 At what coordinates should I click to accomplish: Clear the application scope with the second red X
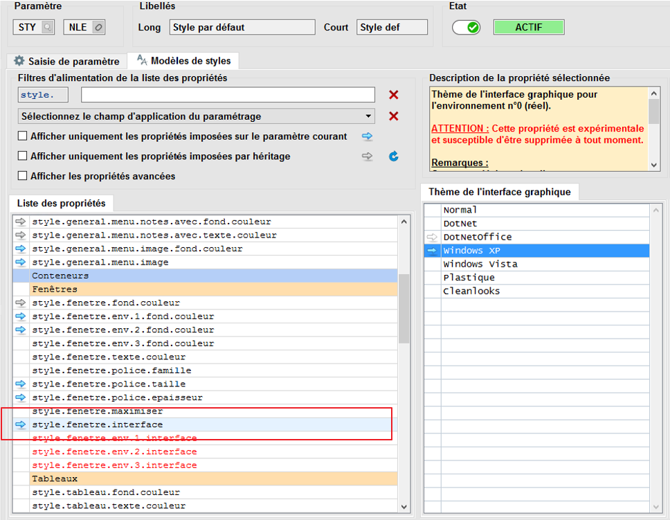pos(394,116)
